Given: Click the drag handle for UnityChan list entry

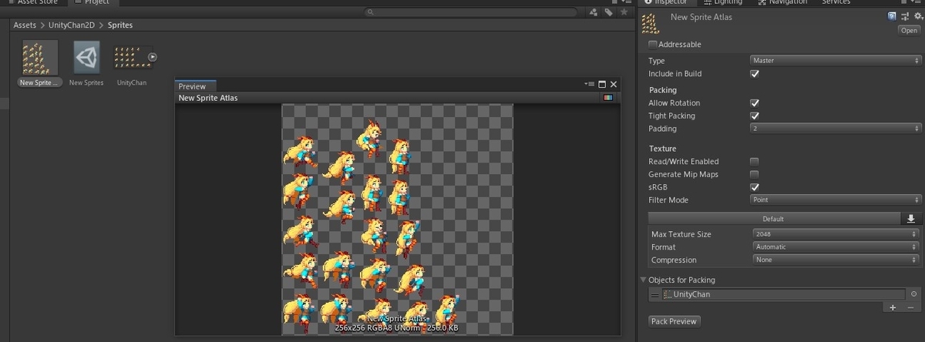Looking at the screenshot, I should 654,294.
